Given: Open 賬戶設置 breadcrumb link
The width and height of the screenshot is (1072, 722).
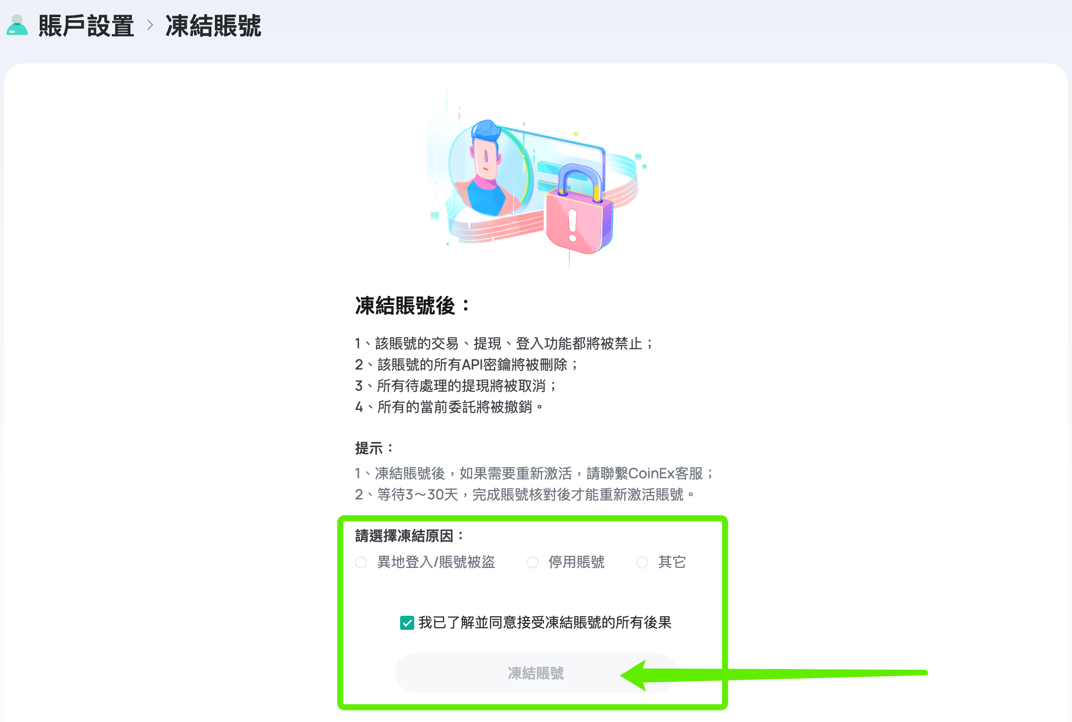Looking at the screenshot, I should [x=86, y=26].
